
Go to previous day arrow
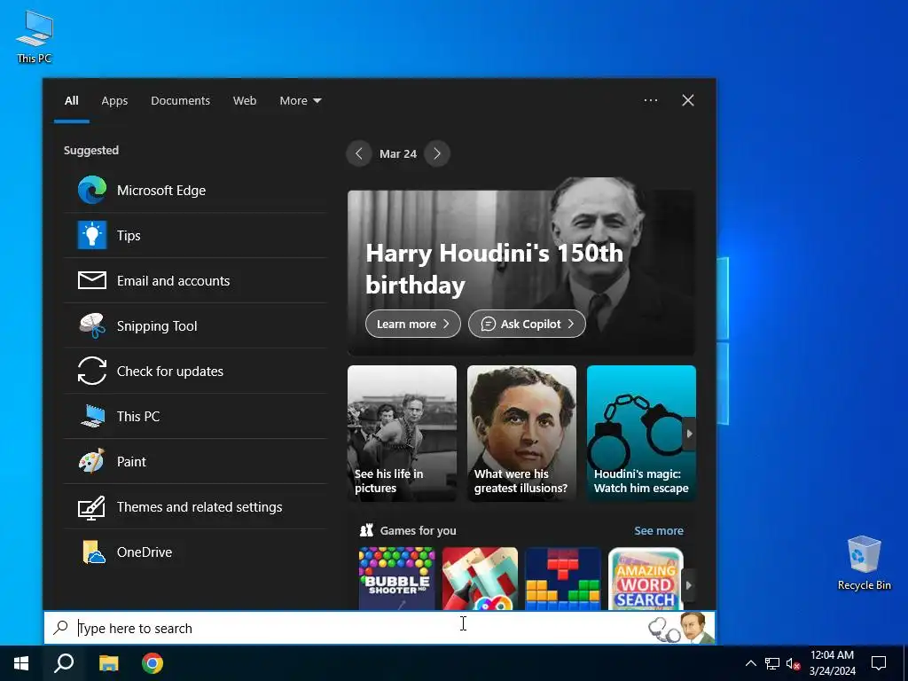359,153
